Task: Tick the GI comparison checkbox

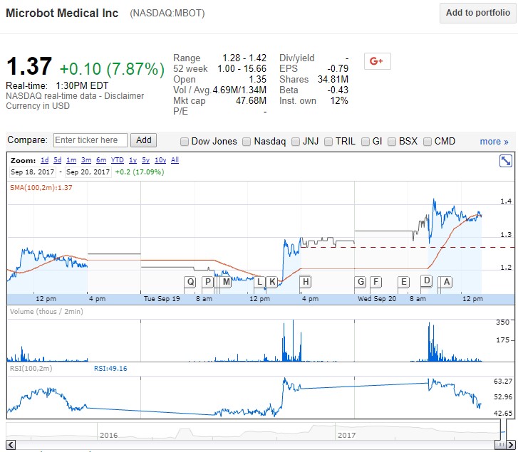Action: click(366, 142)
